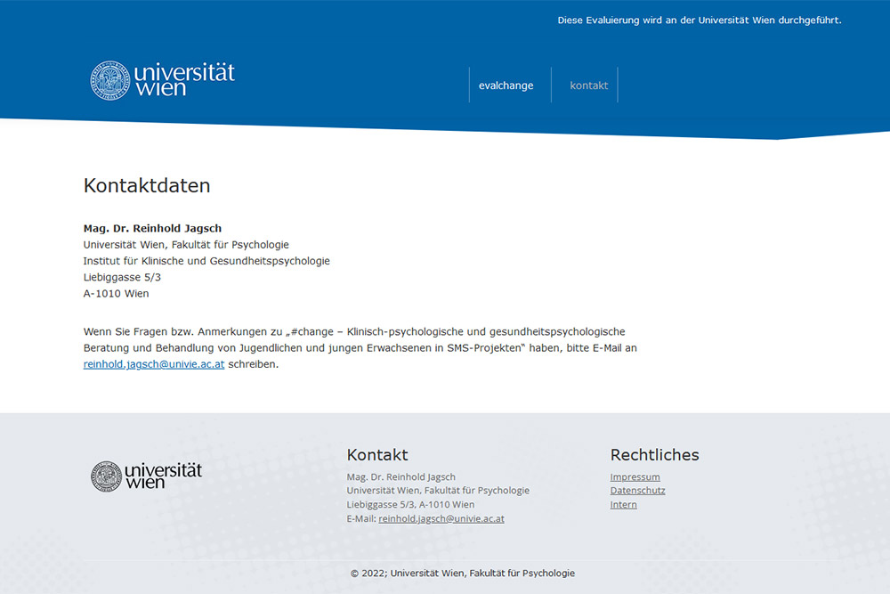Click the Universität Wien logo in header
Image resolution: width=890 pixels, height=594 pixels.
[162, 80]
